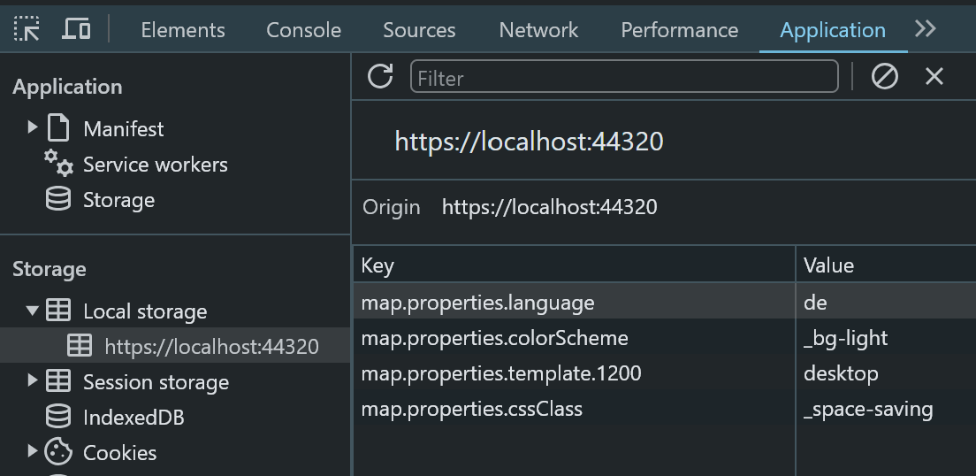Click the IndexedDB database icon
This screenshot has height=476, width=976.
tap(58, 416)
